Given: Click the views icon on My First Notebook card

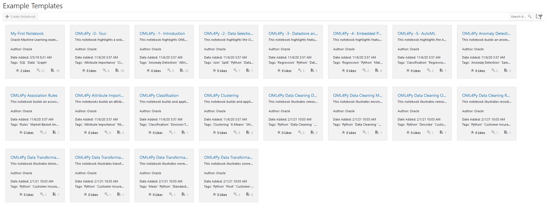Looking at the screenshot, I should click(38, 70).
